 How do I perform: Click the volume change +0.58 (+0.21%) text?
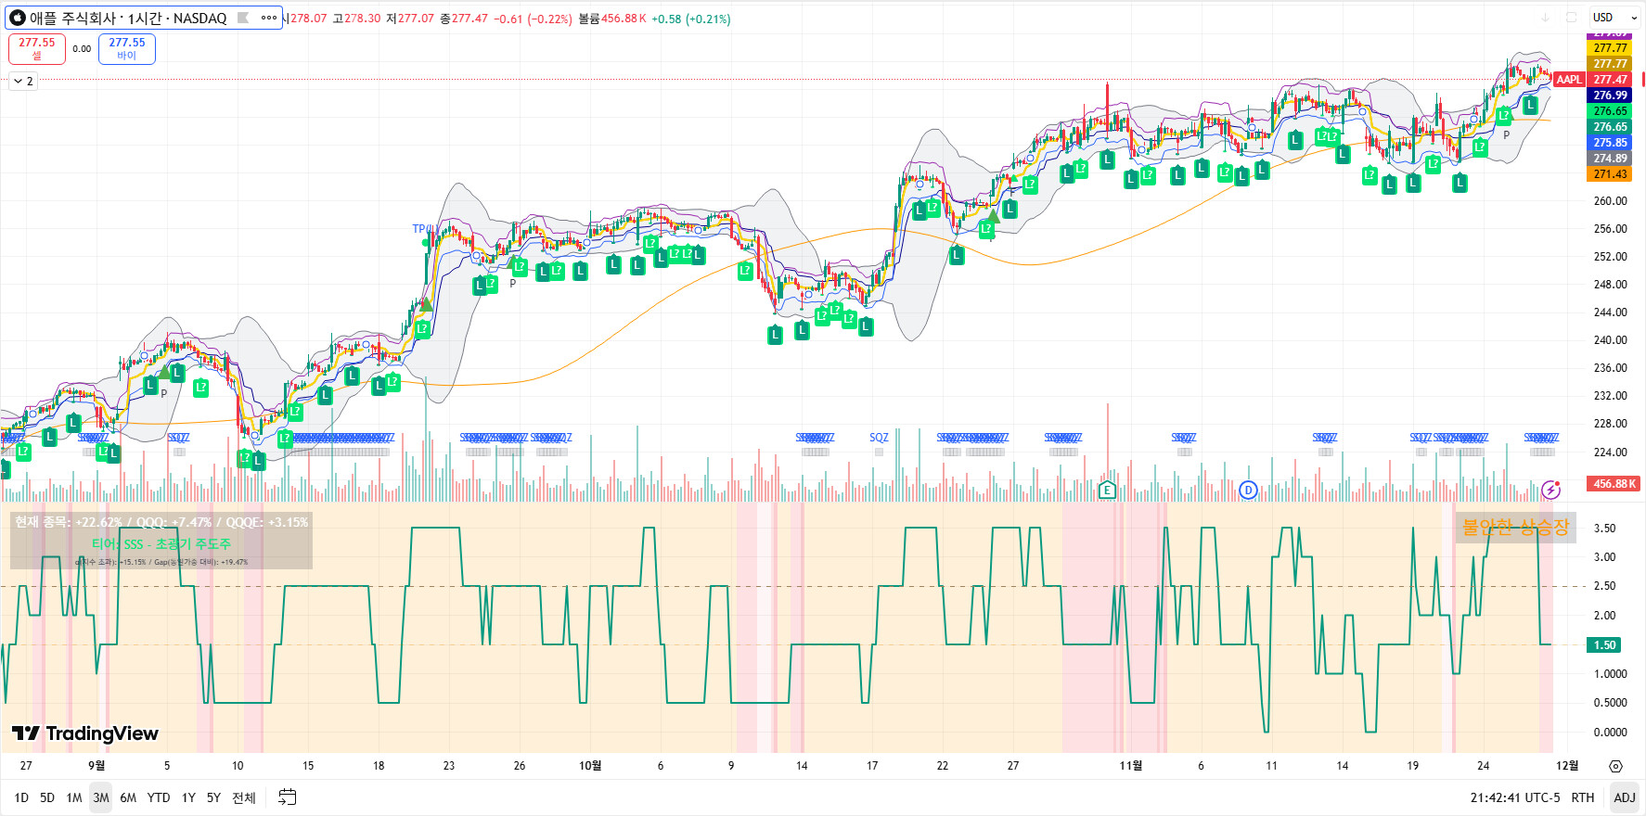click(691, 19)
